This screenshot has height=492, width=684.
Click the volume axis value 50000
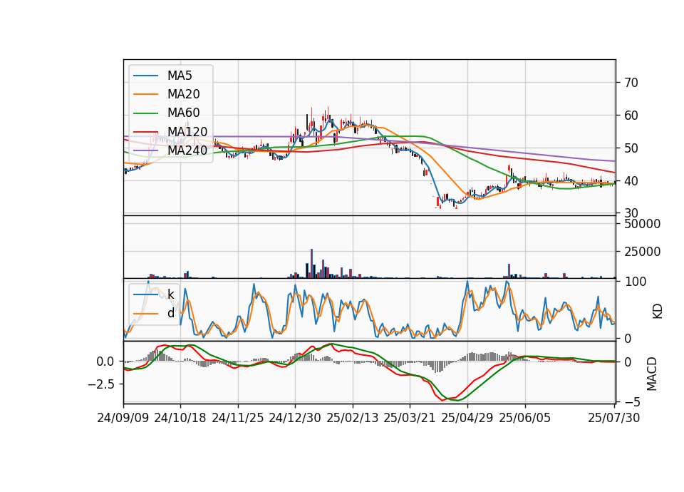click(x=643, y=224)
